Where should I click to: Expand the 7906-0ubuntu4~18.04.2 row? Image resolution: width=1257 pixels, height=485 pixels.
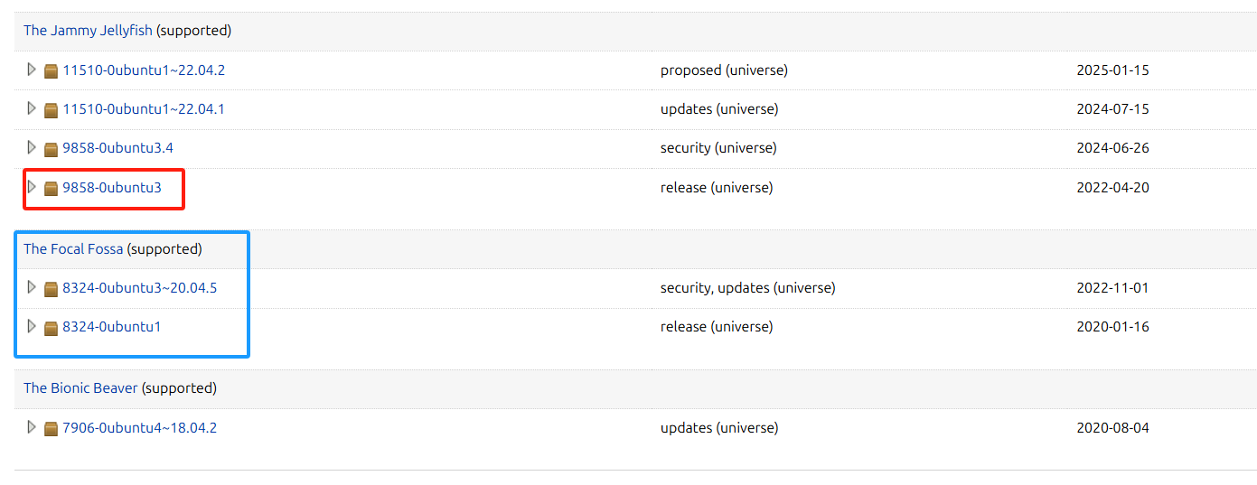pos(32,427)
